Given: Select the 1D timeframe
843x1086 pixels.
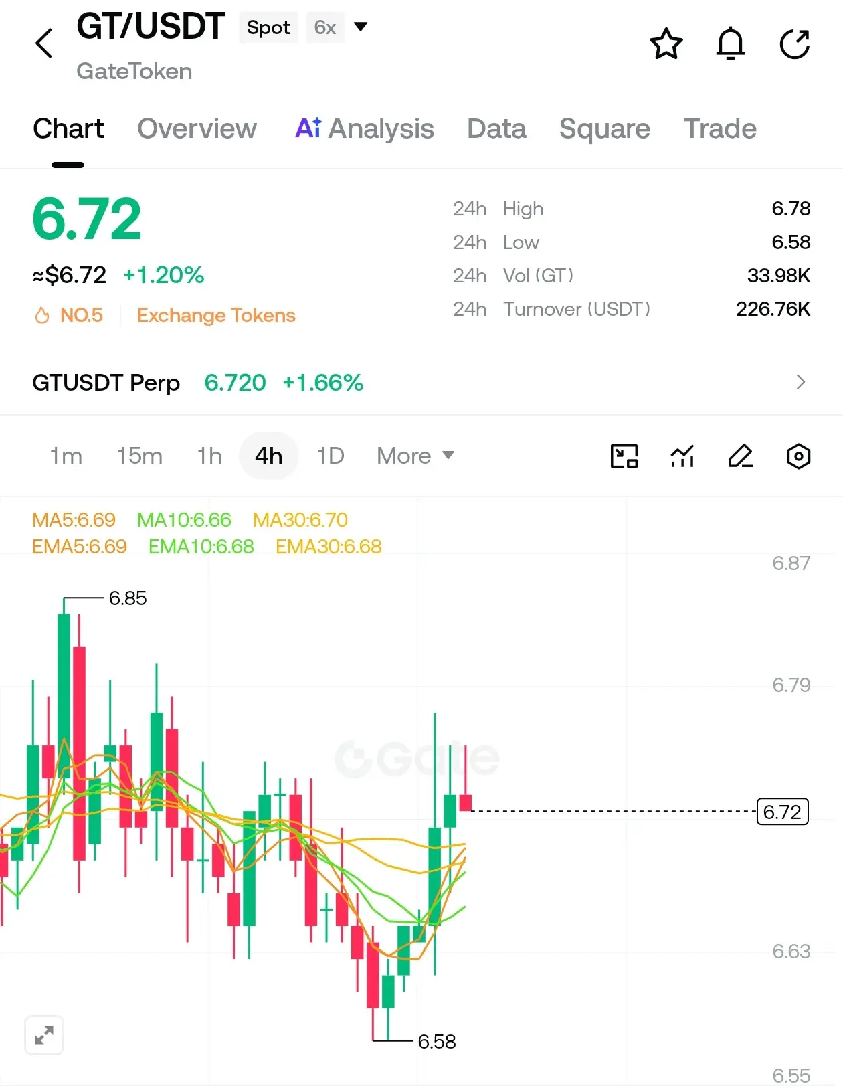Looking at the screenshot, I should click(x=331, y=456).
